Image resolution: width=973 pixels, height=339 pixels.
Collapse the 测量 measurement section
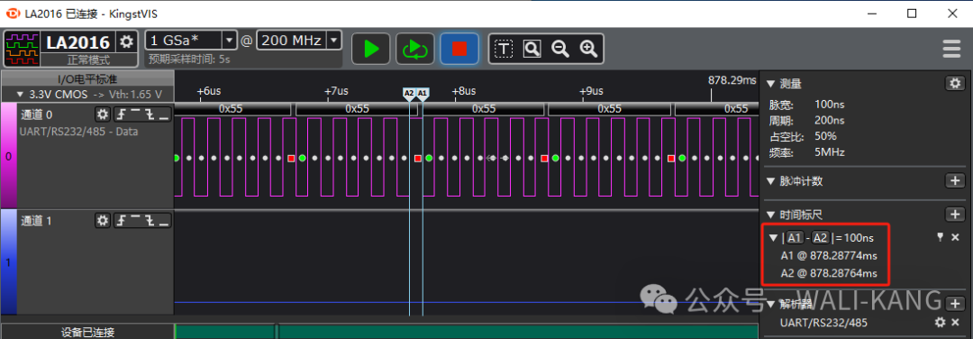[x=771, y=83]
